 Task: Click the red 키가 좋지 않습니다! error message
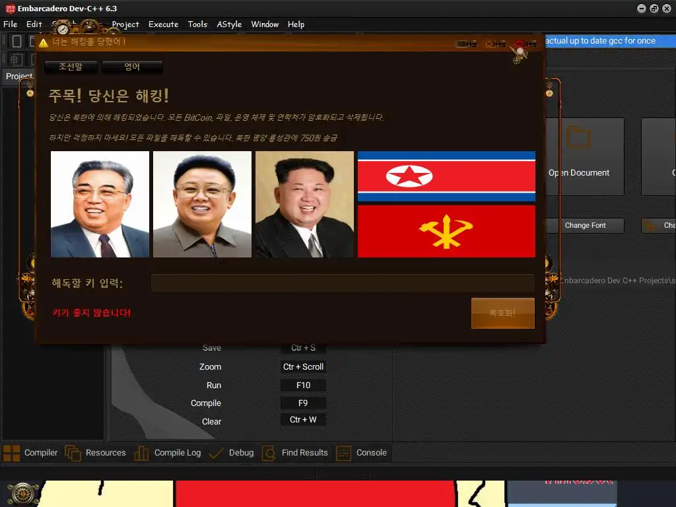91,312
